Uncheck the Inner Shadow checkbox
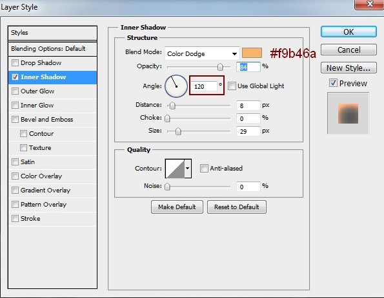 [15, 77]
